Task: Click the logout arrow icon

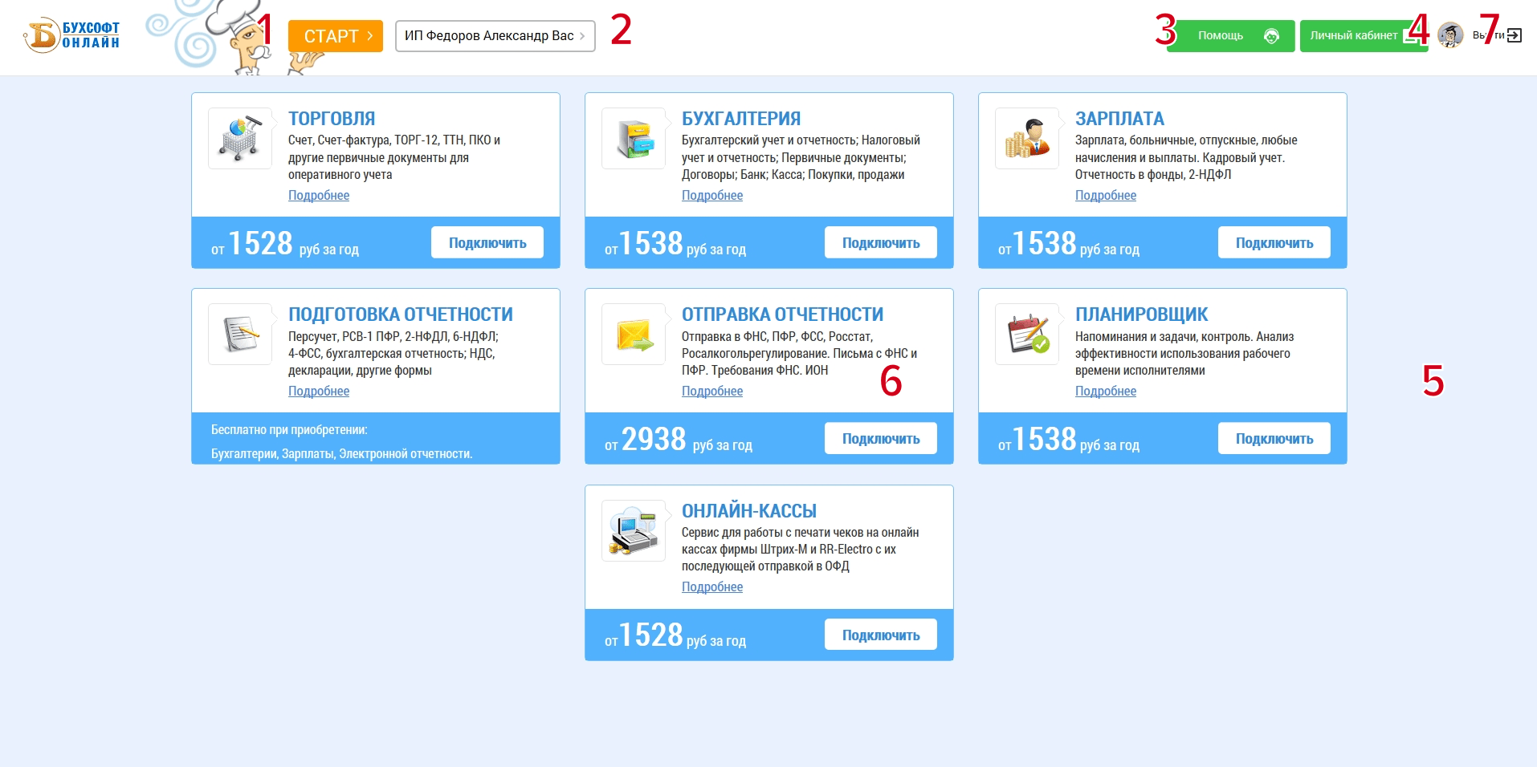Action: coord(1515,35)
